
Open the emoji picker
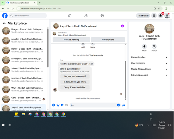118,105
